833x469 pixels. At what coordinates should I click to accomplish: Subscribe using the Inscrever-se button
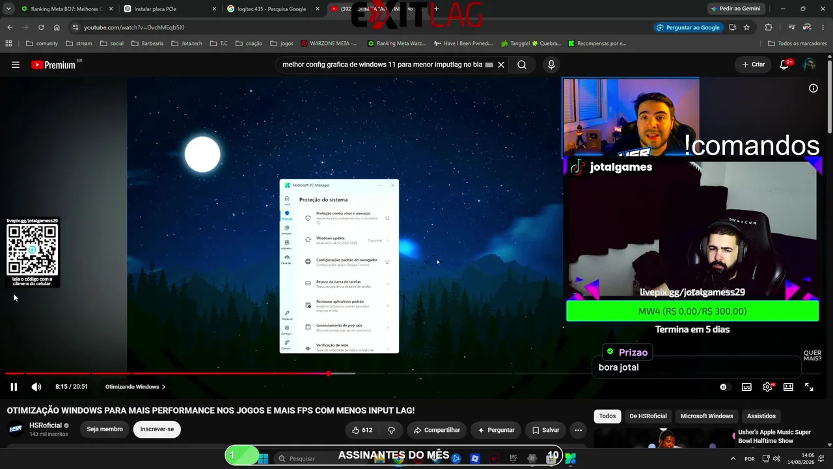[157, 429]
